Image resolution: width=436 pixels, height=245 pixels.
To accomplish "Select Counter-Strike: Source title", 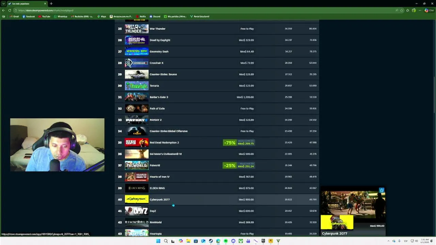I will click(x=163, y=74).
